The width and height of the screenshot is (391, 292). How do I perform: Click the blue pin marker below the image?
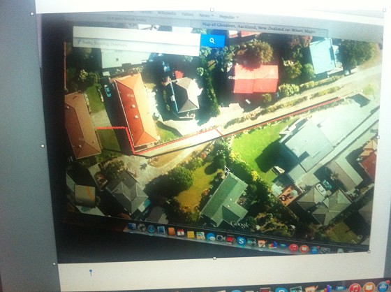[91, 272]
